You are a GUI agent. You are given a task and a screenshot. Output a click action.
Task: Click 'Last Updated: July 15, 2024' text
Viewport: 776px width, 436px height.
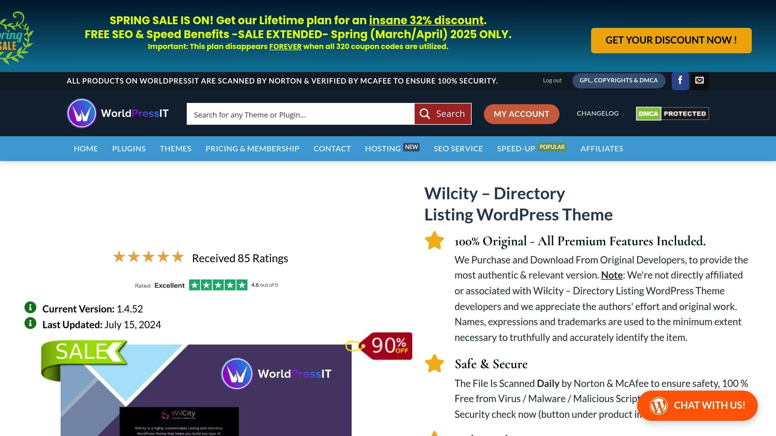coord(102,325)
